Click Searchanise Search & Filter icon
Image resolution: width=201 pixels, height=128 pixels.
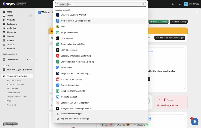[58, 44]
